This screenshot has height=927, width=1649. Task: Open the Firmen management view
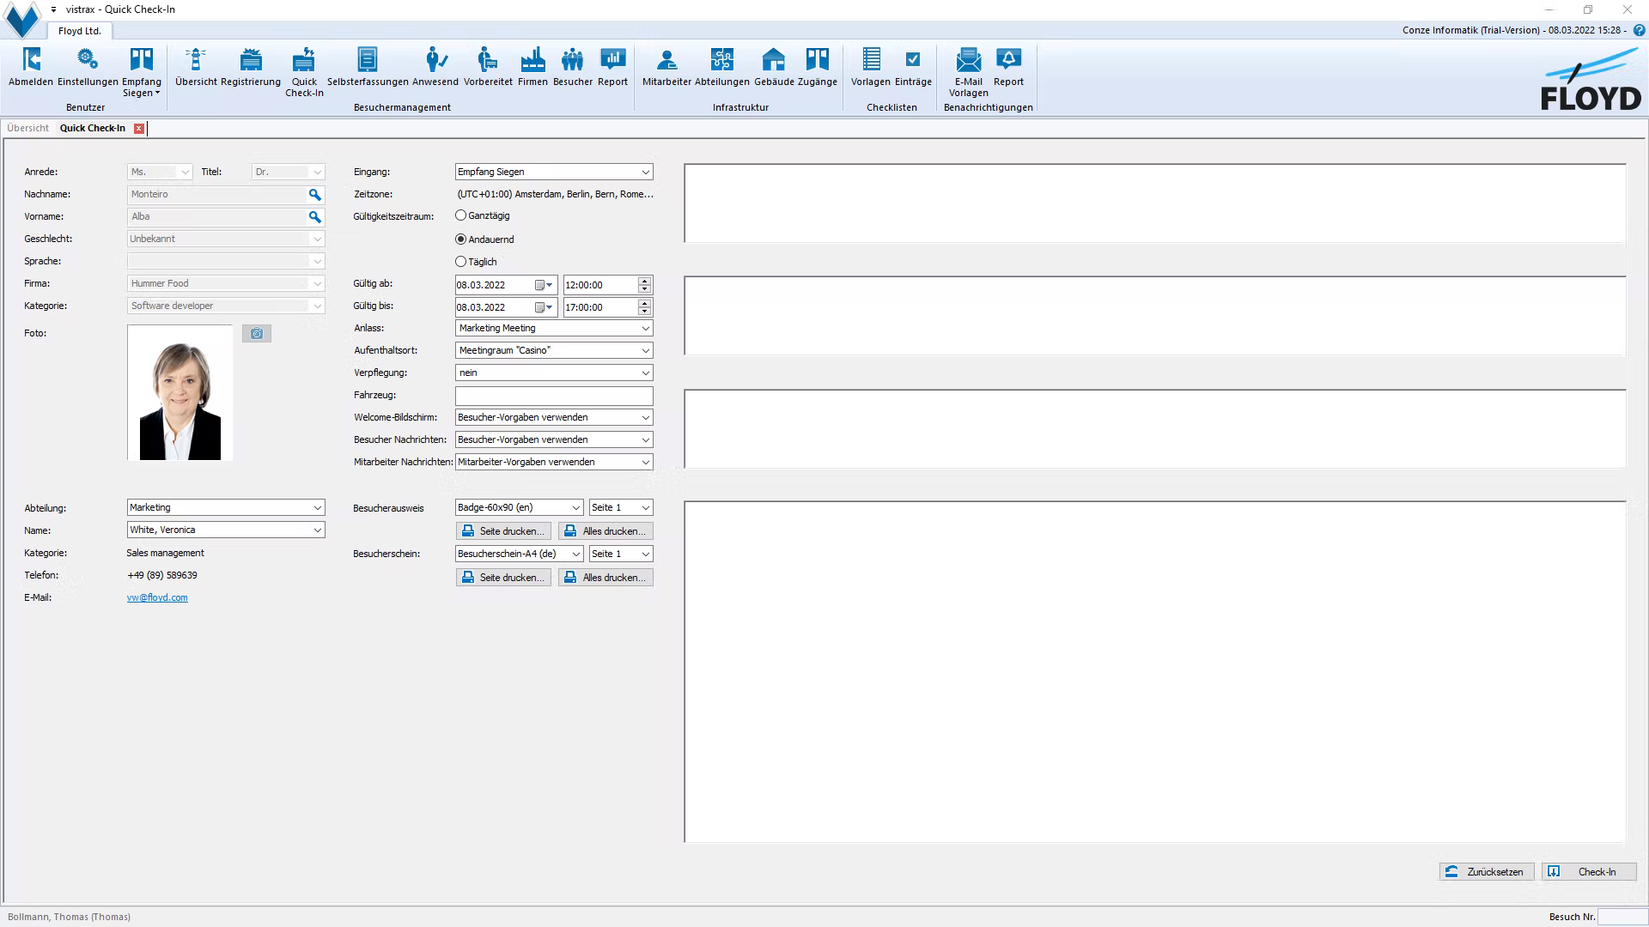click(532, 69)
